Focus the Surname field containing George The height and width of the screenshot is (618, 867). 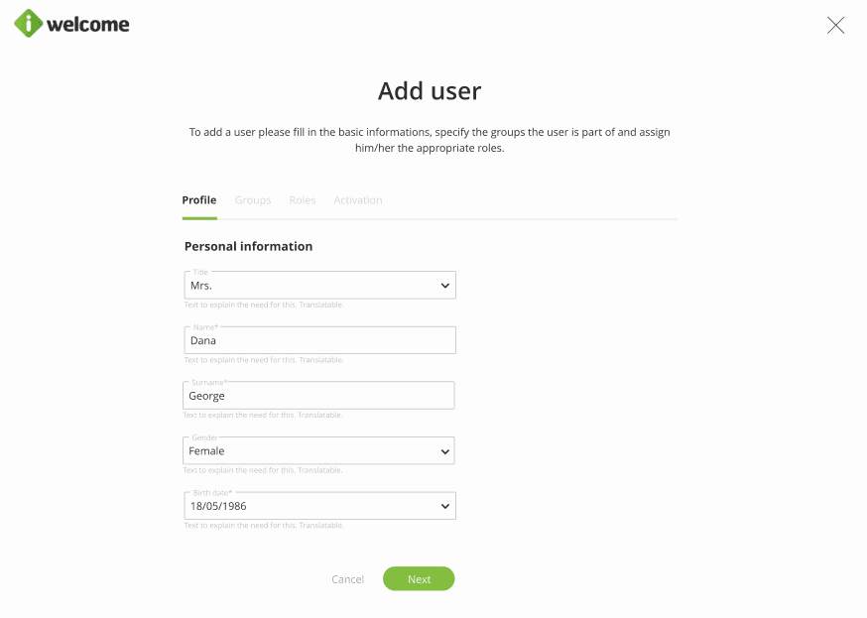[x=319, y=396]
